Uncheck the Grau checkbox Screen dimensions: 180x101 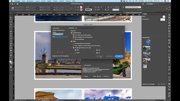[97, 50]
